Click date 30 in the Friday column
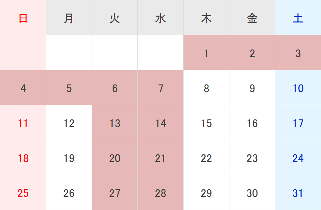 252,193
